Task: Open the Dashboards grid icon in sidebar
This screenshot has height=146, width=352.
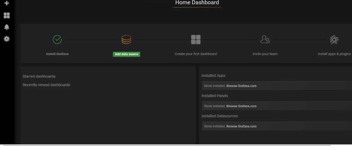Action: (7, 15)
